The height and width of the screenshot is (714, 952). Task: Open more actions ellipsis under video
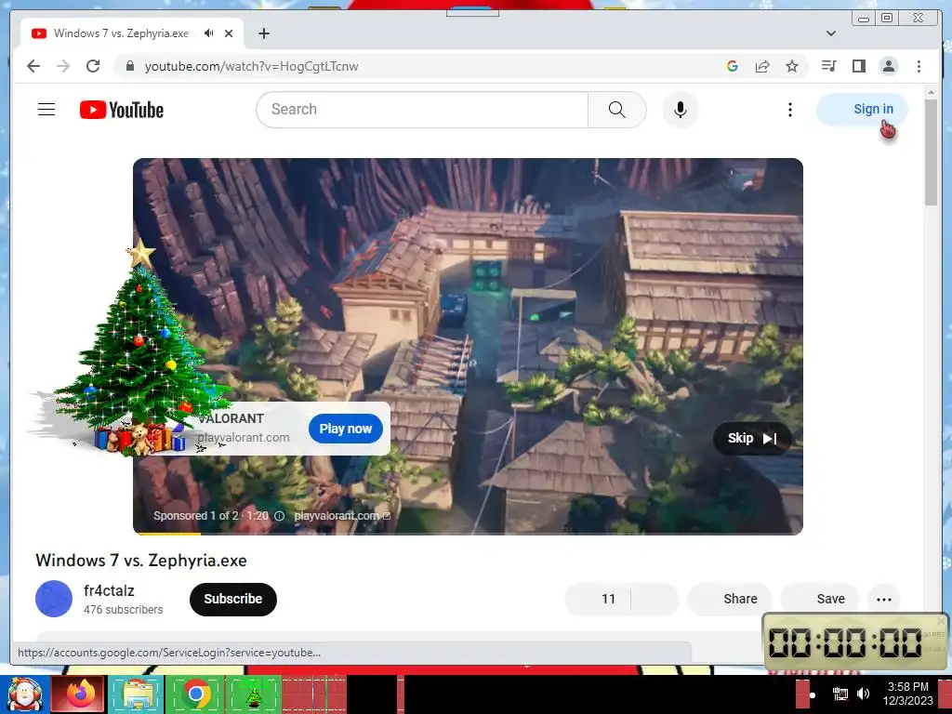(883, 600)
